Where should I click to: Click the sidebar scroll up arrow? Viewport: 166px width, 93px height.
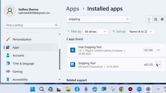tap(60, 34)
